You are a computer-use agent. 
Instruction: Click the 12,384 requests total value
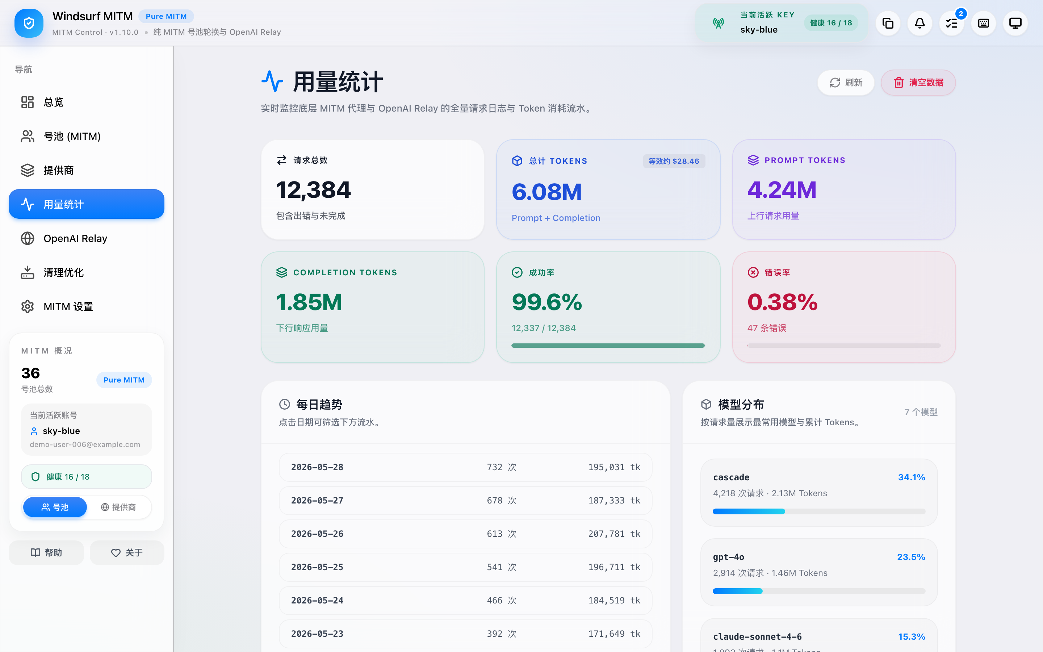point(313,190)
